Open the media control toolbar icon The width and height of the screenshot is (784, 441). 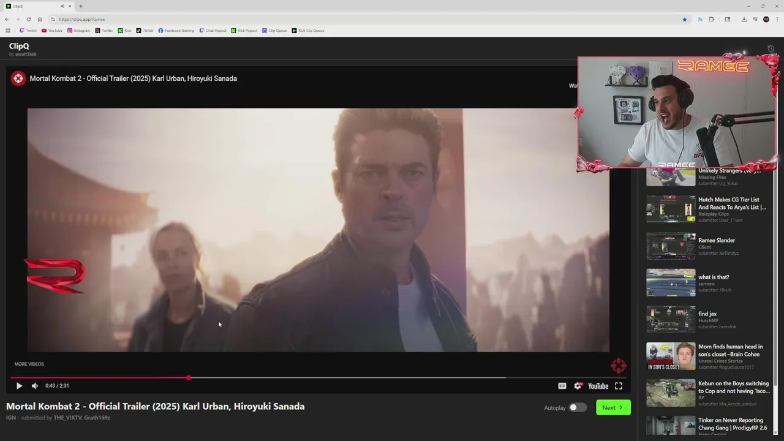755,20
